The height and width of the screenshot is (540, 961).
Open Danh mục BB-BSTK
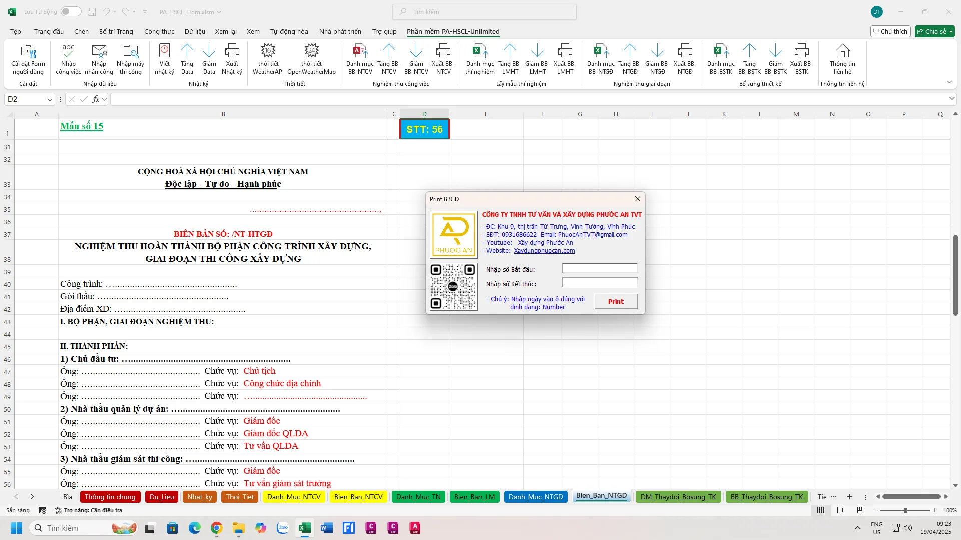click(x=721, y=59)
